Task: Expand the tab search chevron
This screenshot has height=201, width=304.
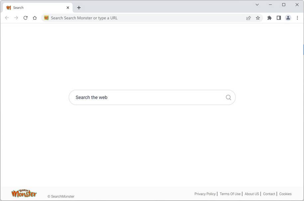Action: (x=257, y=5)
